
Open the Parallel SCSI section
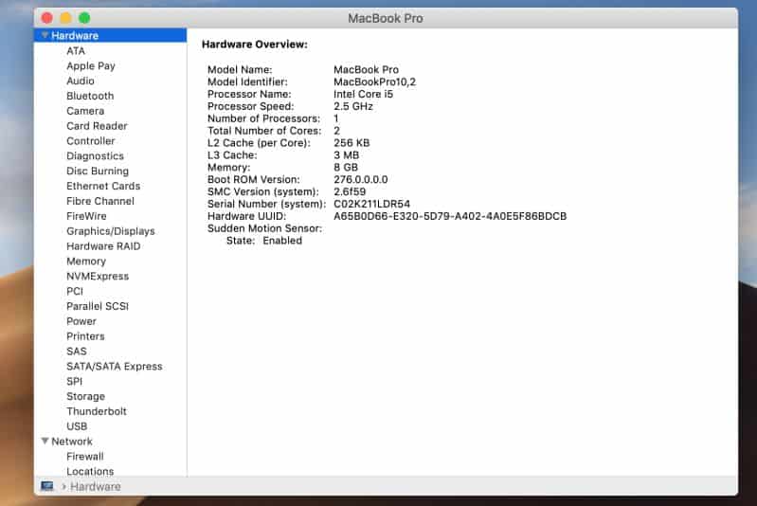(98, 306)
